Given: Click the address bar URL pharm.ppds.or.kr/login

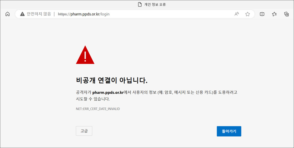Looking at the screenshot, I should [x=83, y=14].
